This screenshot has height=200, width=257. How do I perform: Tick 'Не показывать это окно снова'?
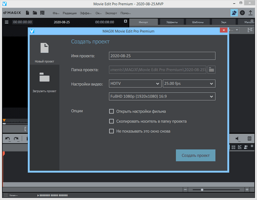[112, 131]
